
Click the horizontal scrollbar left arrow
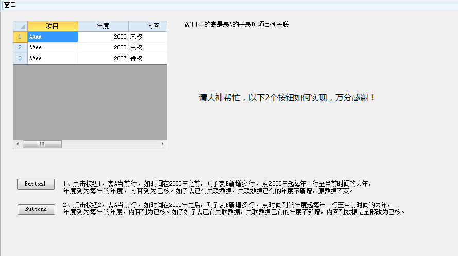point(18,144)
